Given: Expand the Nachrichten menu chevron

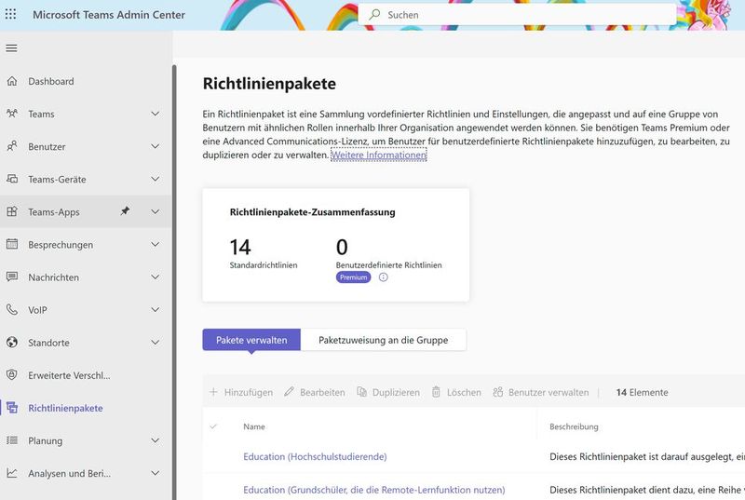Looking at the screenshot, I should click(x=155, y=277).
